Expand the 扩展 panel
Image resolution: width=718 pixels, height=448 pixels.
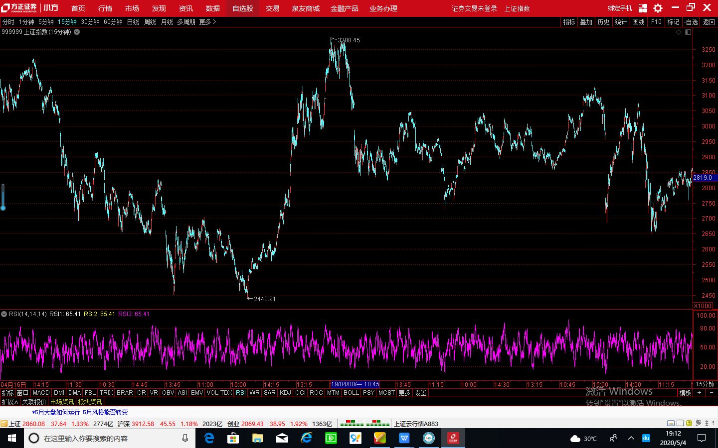9,402
